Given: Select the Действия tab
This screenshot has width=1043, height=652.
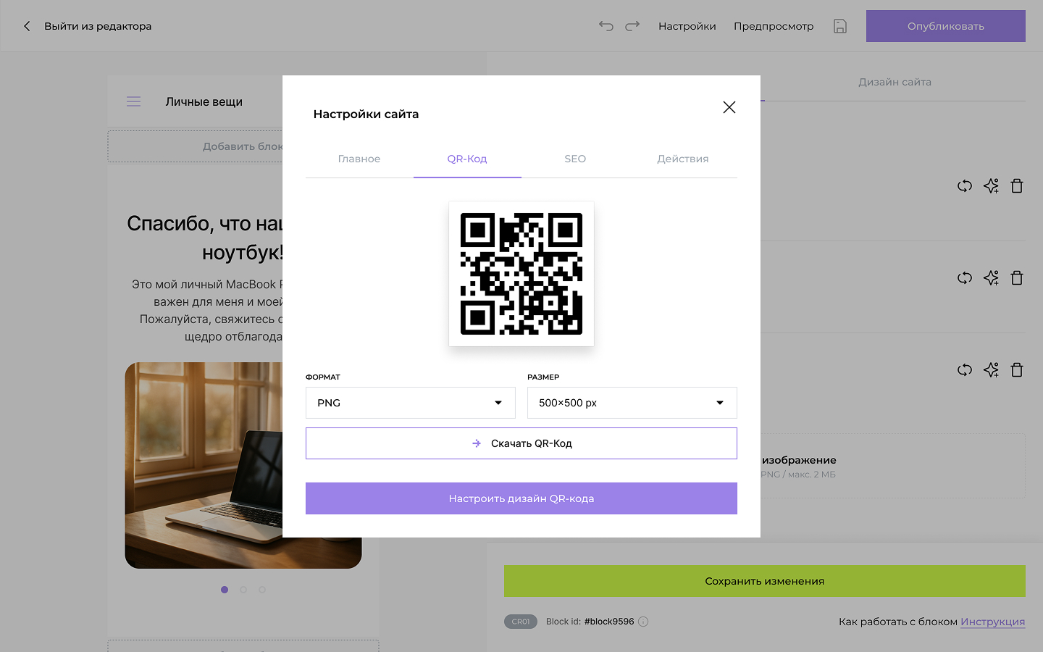Looking at the screenshot, I should point(682,159).
